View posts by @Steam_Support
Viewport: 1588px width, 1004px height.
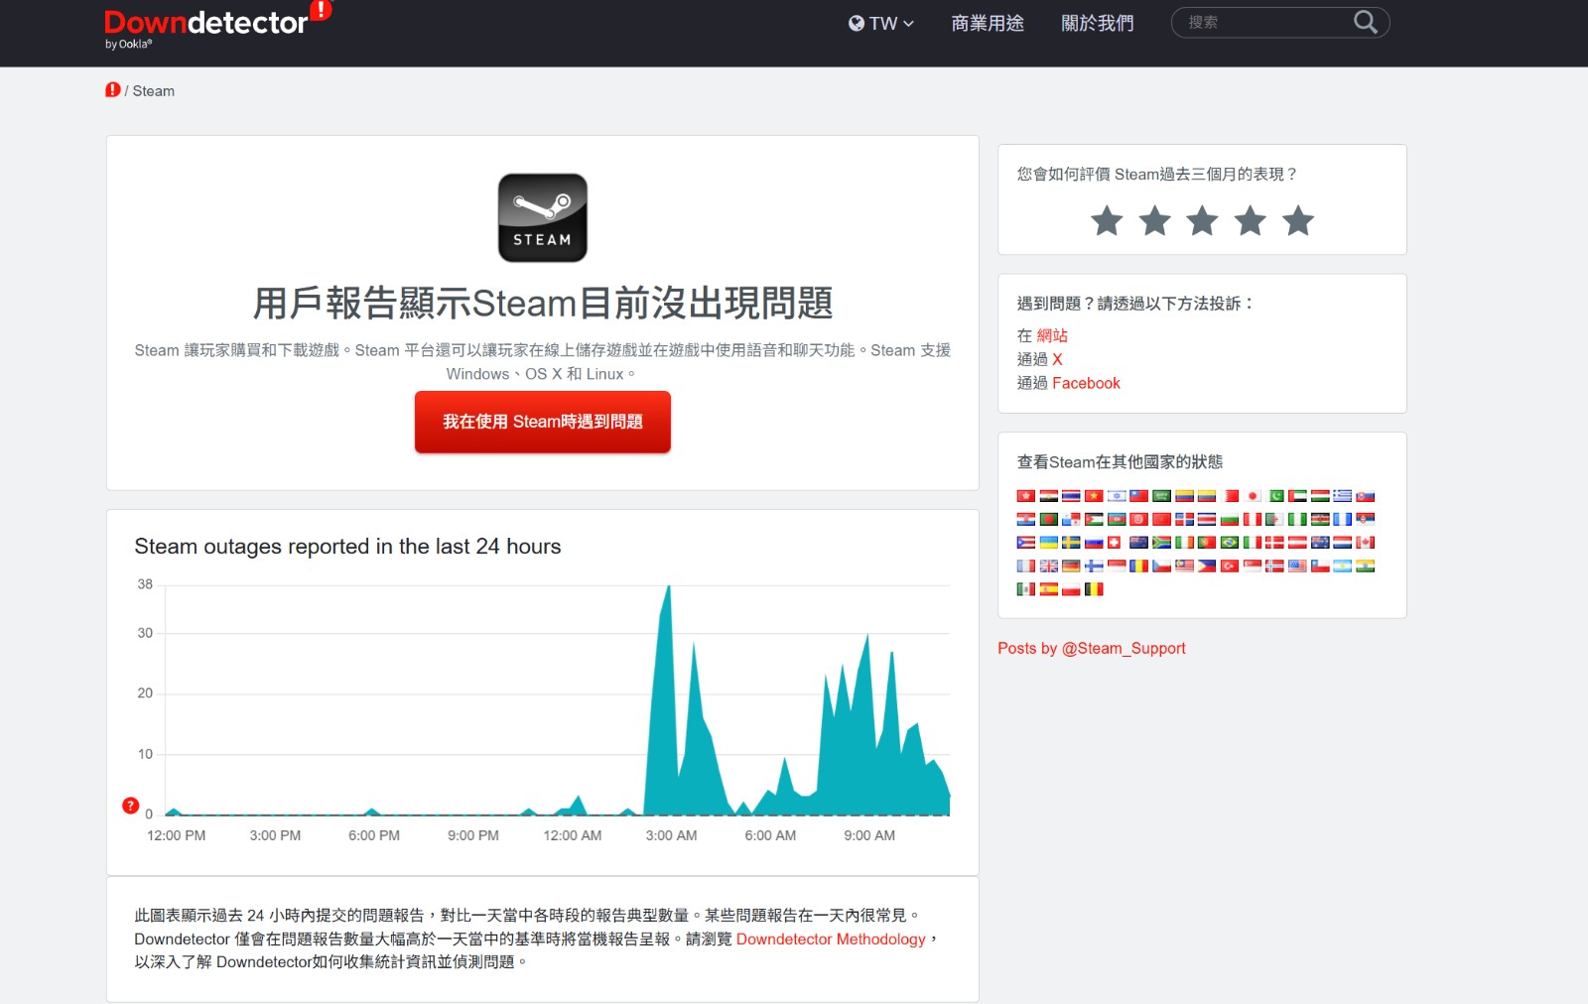pyautogui.click(x=1092, y=648)
